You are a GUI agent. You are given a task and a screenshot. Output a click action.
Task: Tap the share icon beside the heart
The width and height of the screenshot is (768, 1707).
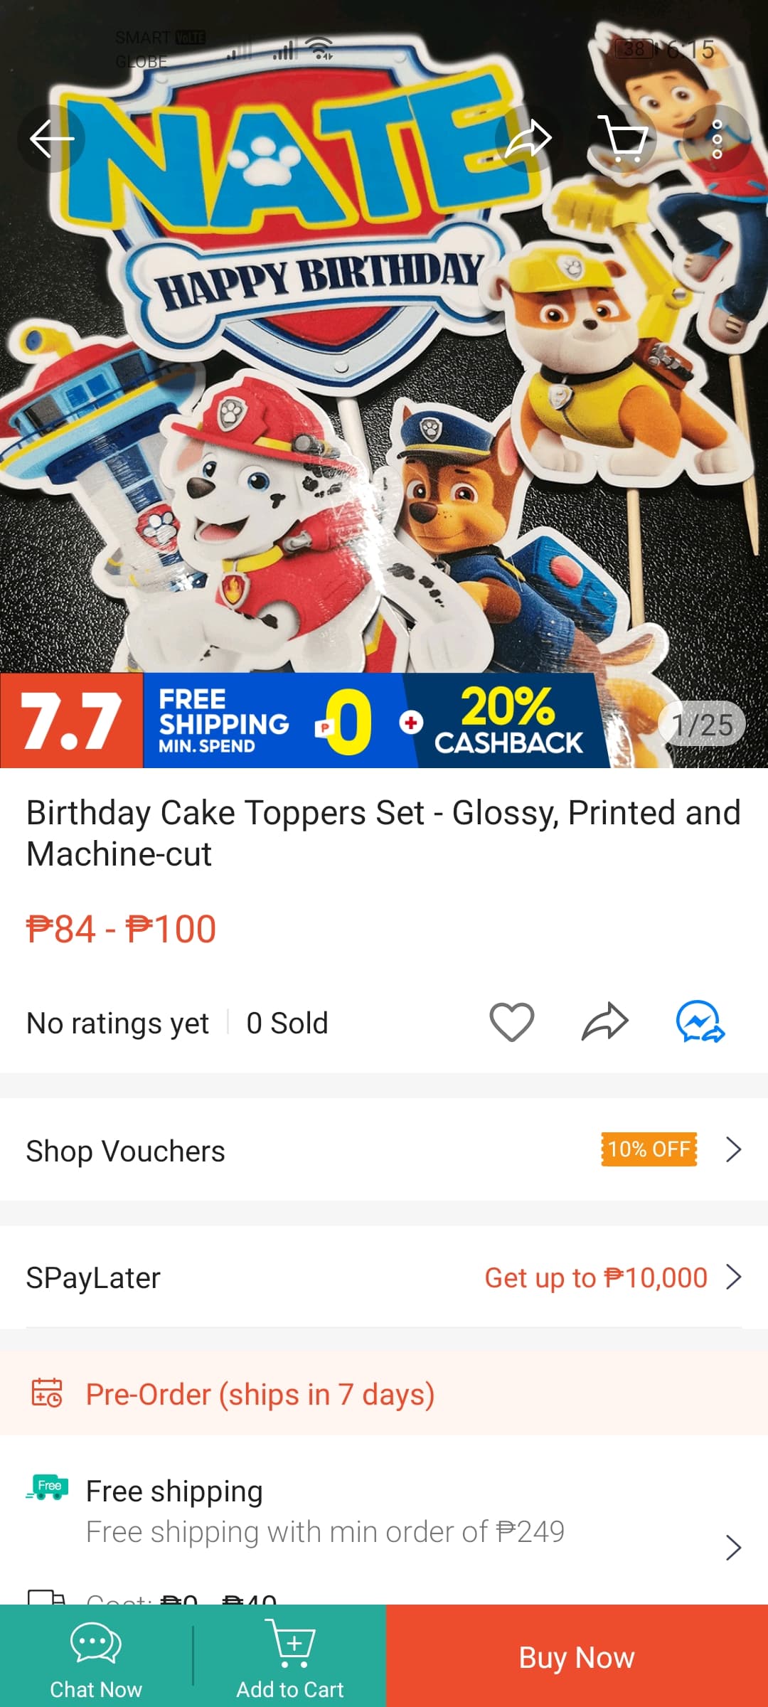pos(604,1022)
